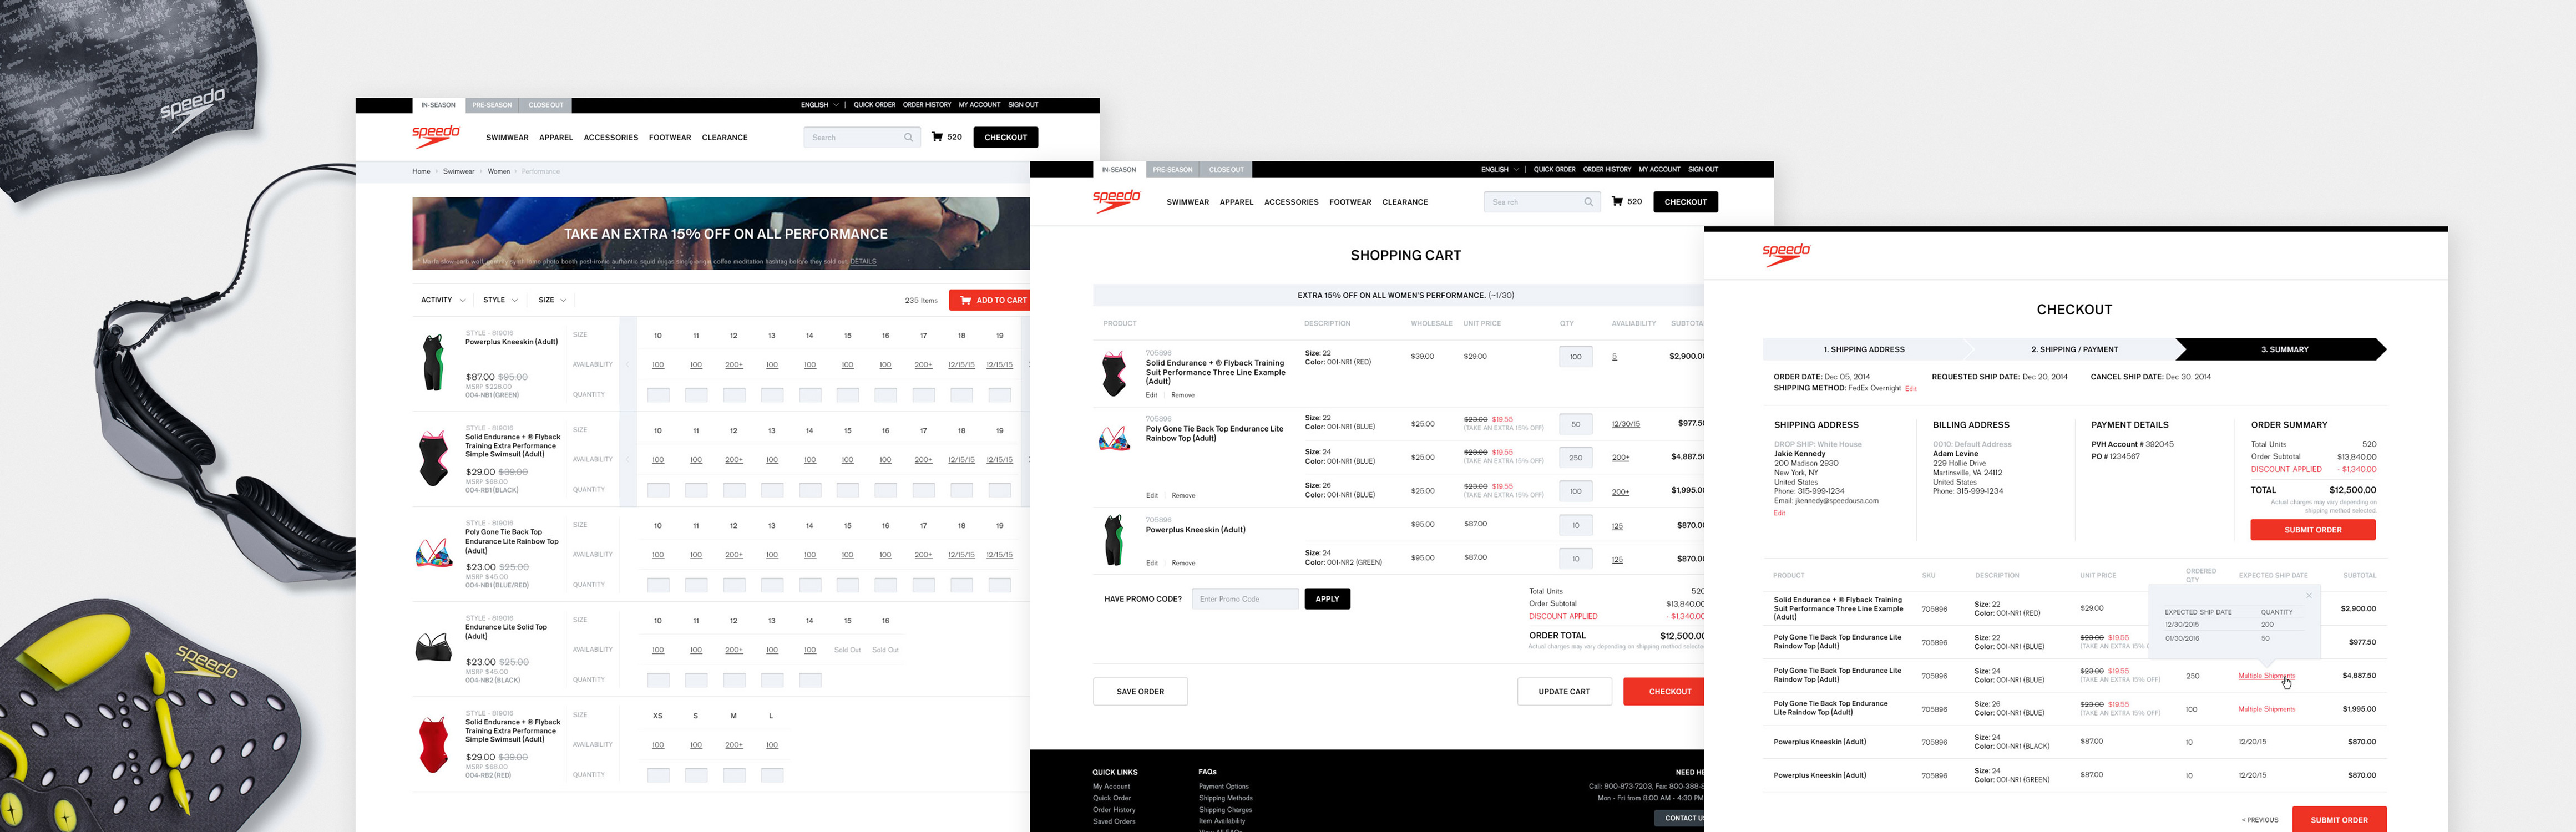The image size is (2576, 832).
Task: Open the Swimwear menu on the listing page
Action: pyautogui.click(x=507, y=138)
